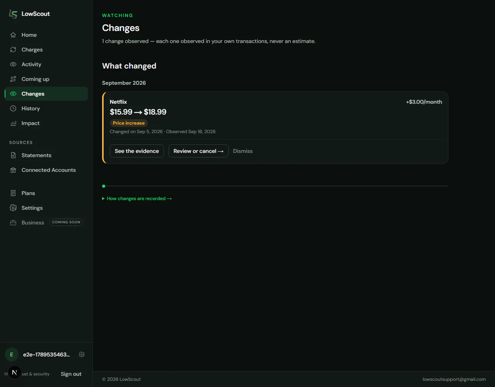495x387 pixels.
Task: Open the History label in sidebar
Action: click(31, 108)
